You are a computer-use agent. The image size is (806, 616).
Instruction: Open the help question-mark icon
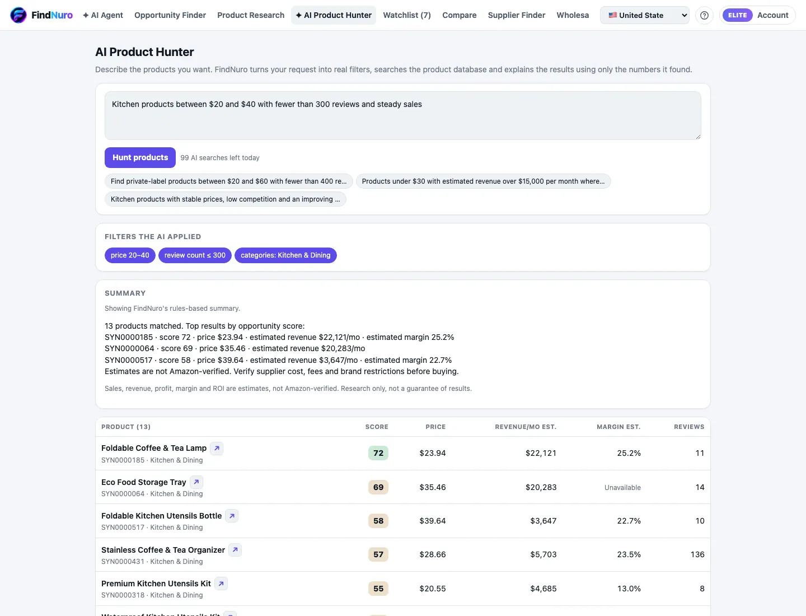point(704,15)
